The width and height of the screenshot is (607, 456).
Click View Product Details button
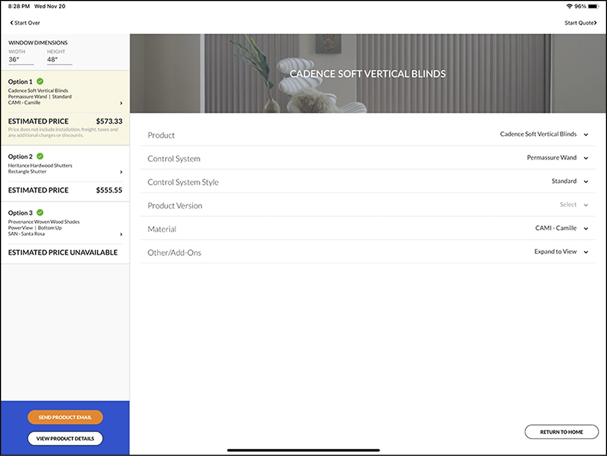click(65, 439)
